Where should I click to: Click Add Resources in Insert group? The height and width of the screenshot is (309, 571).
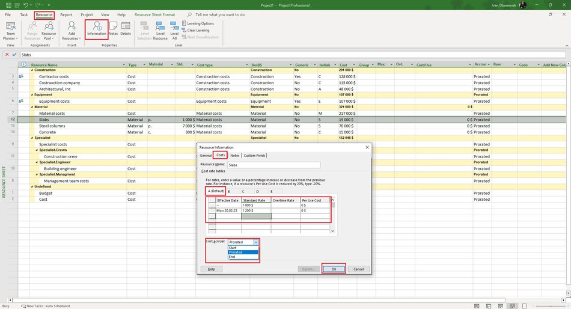pos(72,31)
